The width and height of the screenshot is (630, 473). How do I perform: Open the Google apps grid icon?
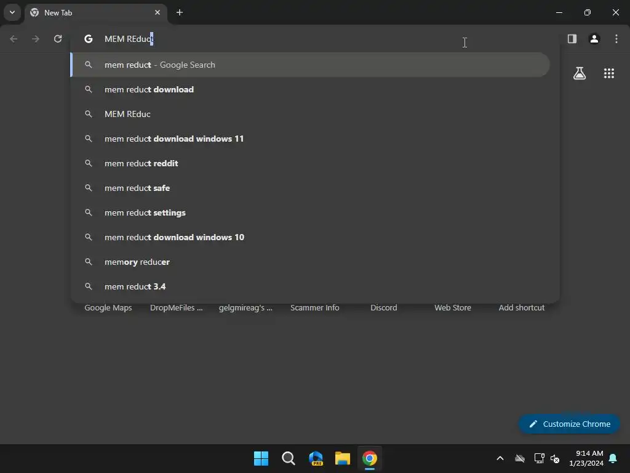point(609,73)
